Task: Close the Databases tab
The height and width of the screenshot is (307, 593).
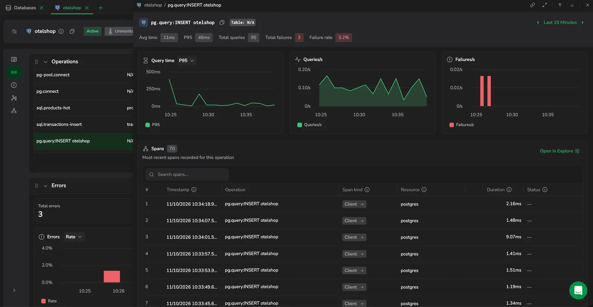Action: [x=42, y=8]
